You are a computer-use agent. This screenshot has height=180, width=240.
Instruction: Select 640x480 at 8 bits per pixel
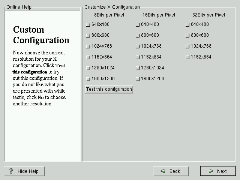(x=88, y=25)
